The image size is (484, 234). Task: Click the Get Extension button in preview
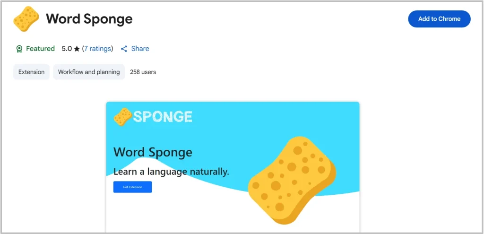click(x=132, y=187)
